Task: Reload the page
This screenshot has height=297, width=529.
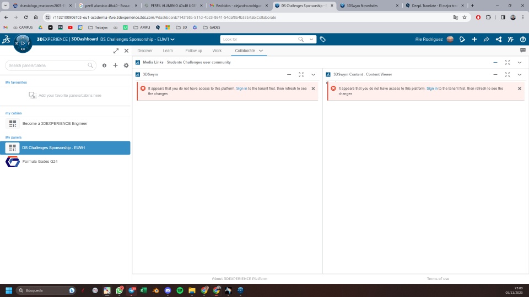Action: (x=26, y=17)
